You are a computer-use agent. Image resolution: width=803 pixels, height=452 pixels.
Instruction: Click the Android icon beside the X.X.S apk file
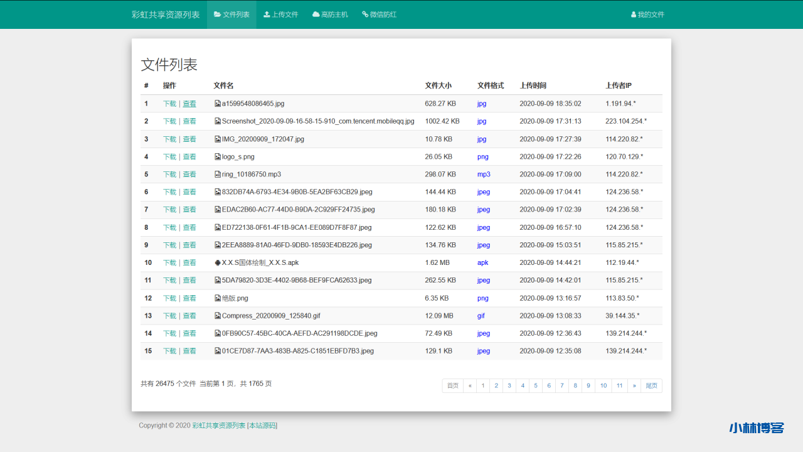(218, 263)
